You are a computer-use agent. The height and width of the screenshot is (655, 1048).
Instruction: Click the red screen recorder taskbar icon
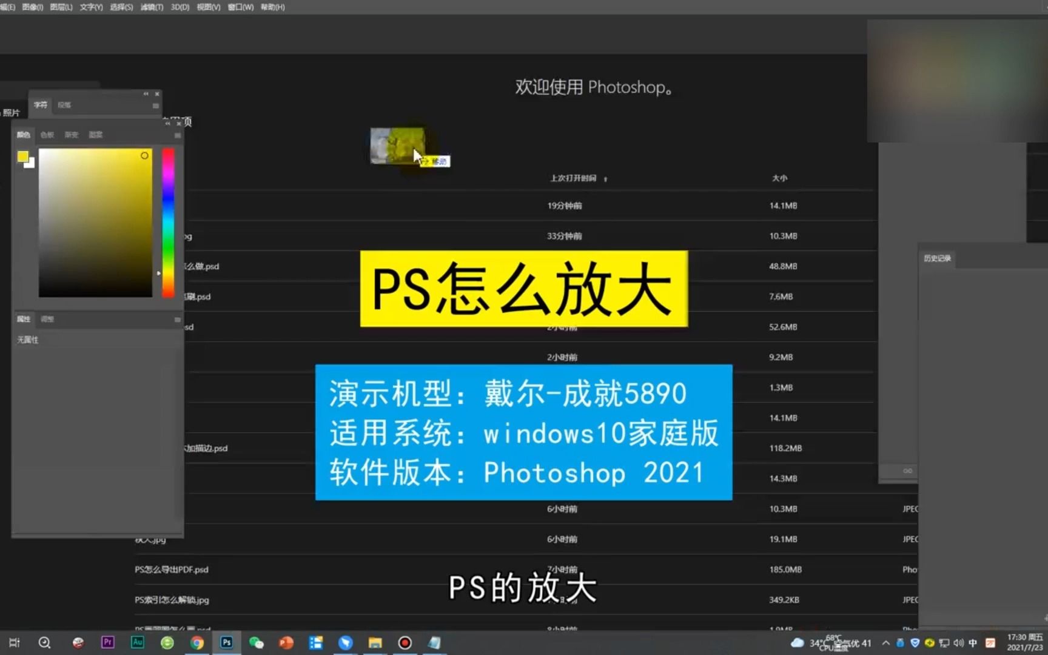405,643
